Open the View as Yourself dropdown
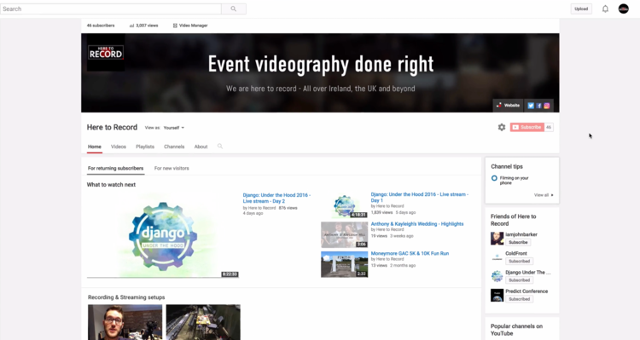 pyautogui.click(x=173, y=128)
